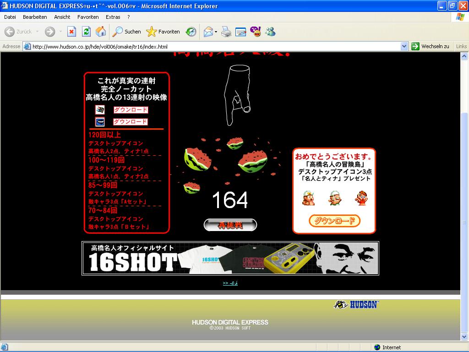
Task: Open the ? help menu
Action: [x=129, y=17]
